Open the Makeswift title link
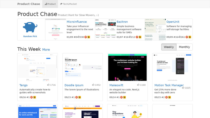The image size is (210, 118). (116, 85)
